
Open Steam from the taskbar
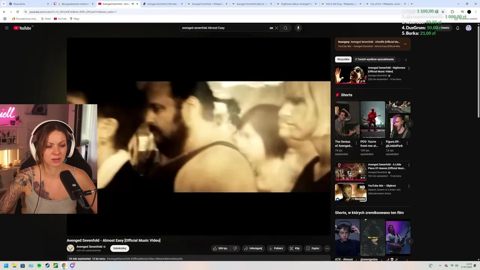(47, 265)
